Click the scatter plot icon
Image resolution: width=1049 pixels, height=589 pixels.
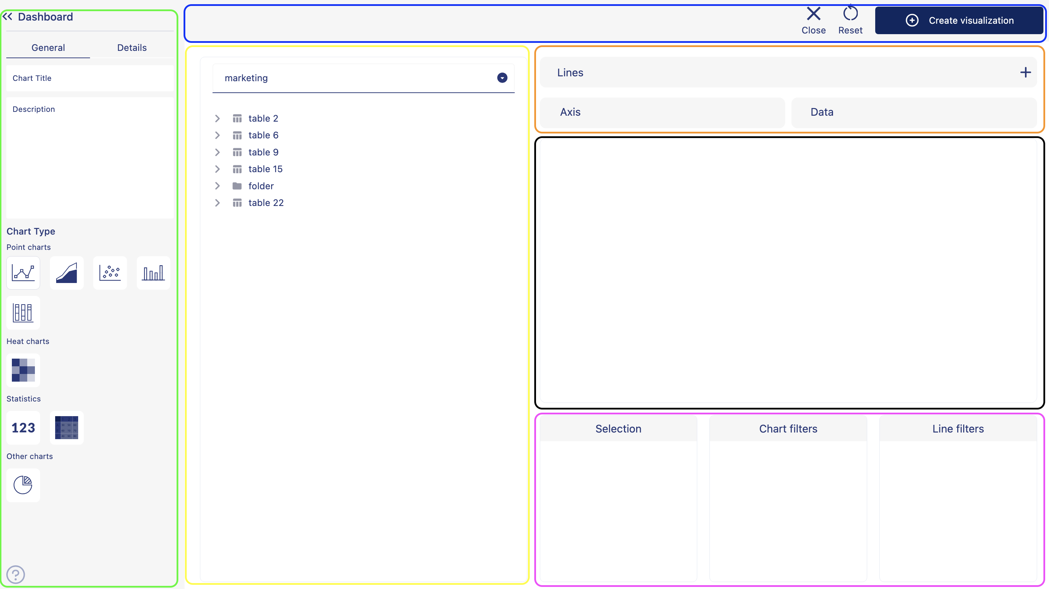coord(110,272)
